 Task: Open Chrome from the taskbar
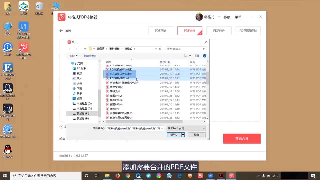click(x=128, y=176)
